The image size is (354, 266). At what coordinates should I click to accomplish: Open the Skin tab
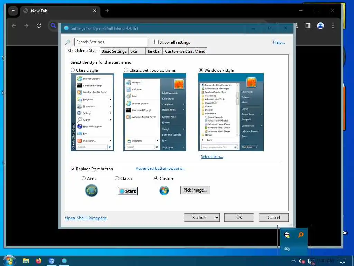tap(137, 51)
